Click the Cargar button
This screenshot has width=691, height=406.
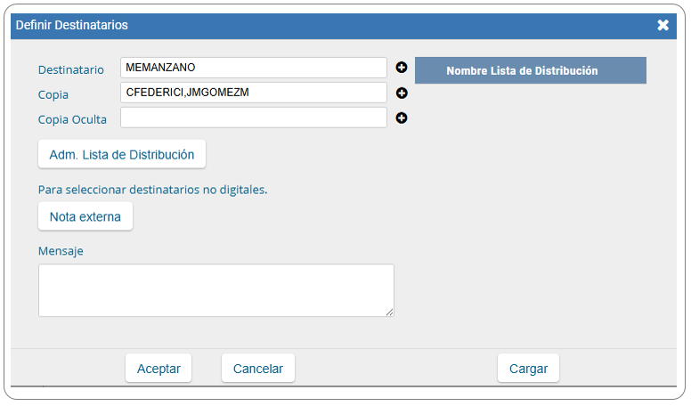528,368
